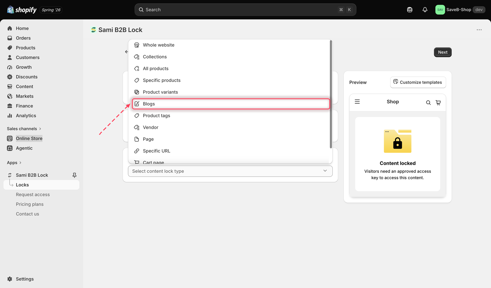Open Sami B2B Lock app link in sidebar
The height and width of the screenshot is (288, 491).
click(x=32, y=175)
